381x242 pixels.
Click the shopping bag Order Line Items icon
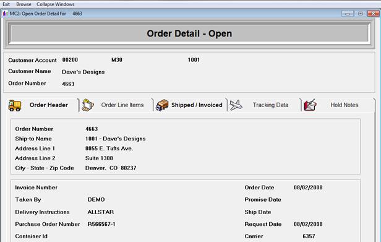88,105
